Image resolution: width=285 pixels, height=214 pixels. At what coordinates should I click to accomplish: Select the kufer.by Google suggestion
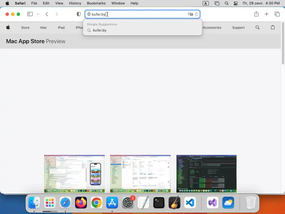pyautogui.click(x=142, y=30)
